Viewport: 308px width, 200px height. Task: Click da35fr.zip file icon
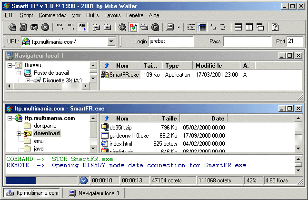(105, 127)
